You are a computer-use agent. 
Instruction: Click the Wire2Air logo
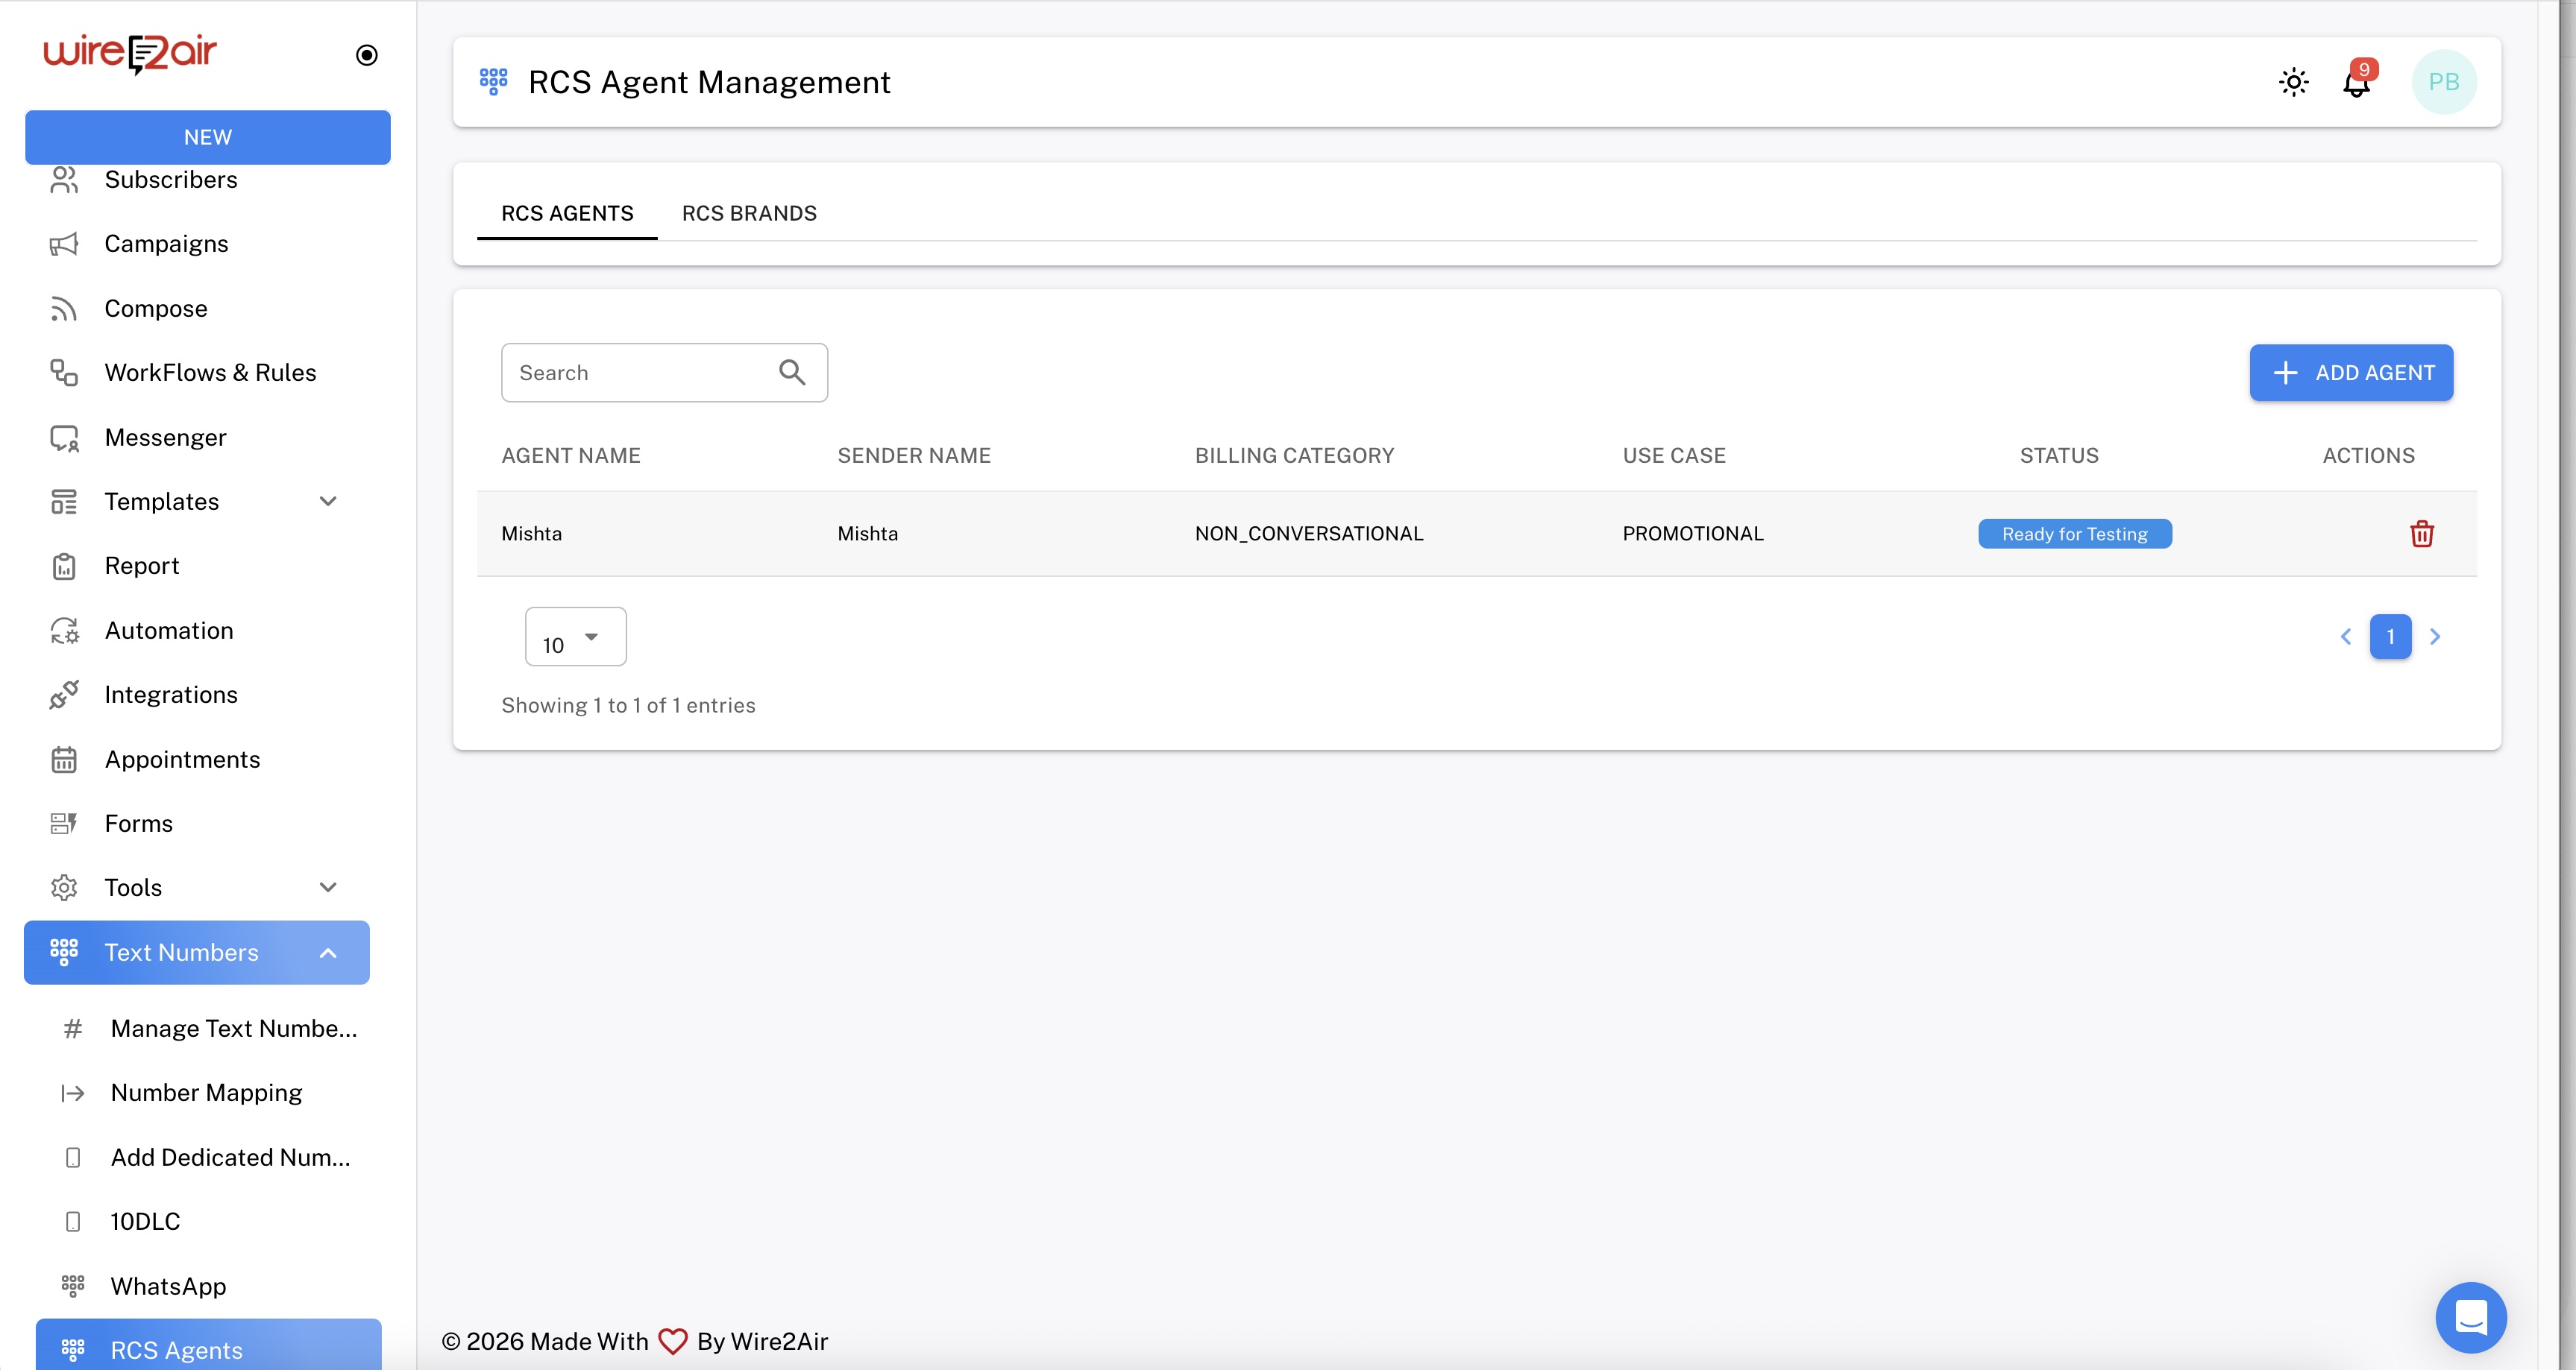point(130,54)
